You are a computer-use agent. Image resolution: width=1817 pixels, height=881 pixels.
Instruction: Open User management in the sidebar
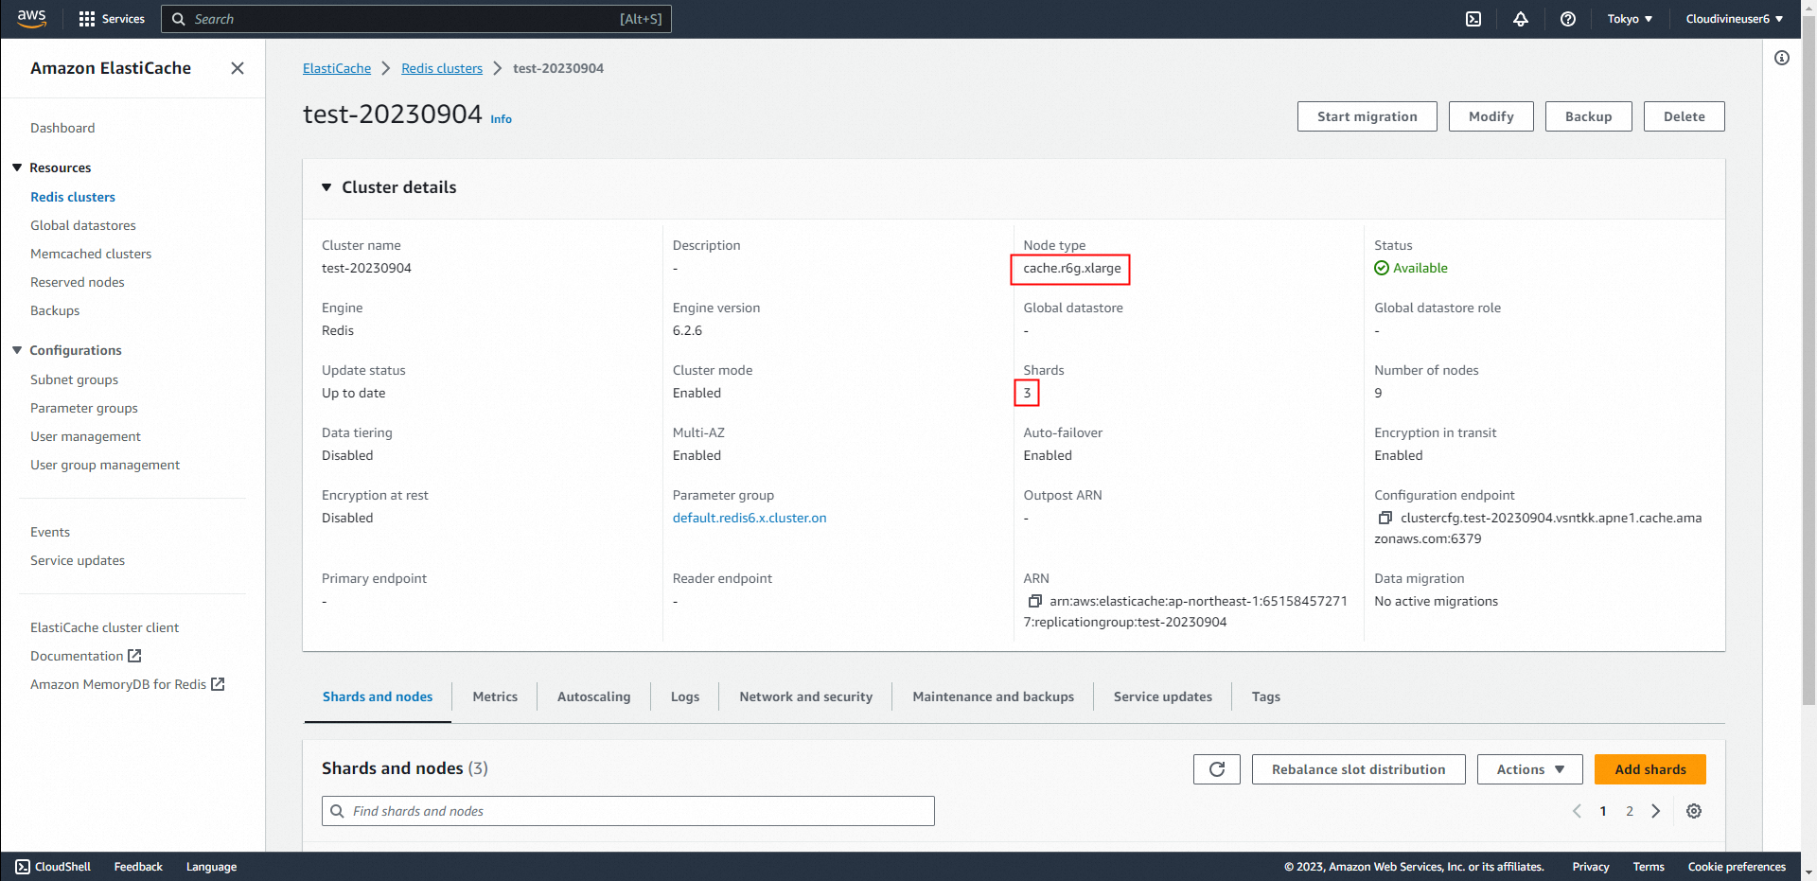click(x=85, y=436)
